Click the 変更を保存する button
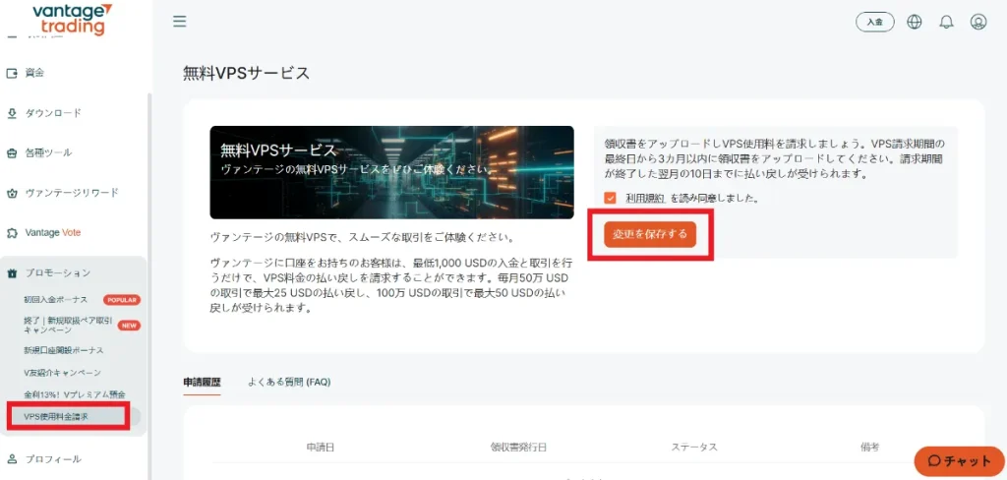Viewport: 1007px width, 480px height. pyautogui.click(x=650, y=234)
